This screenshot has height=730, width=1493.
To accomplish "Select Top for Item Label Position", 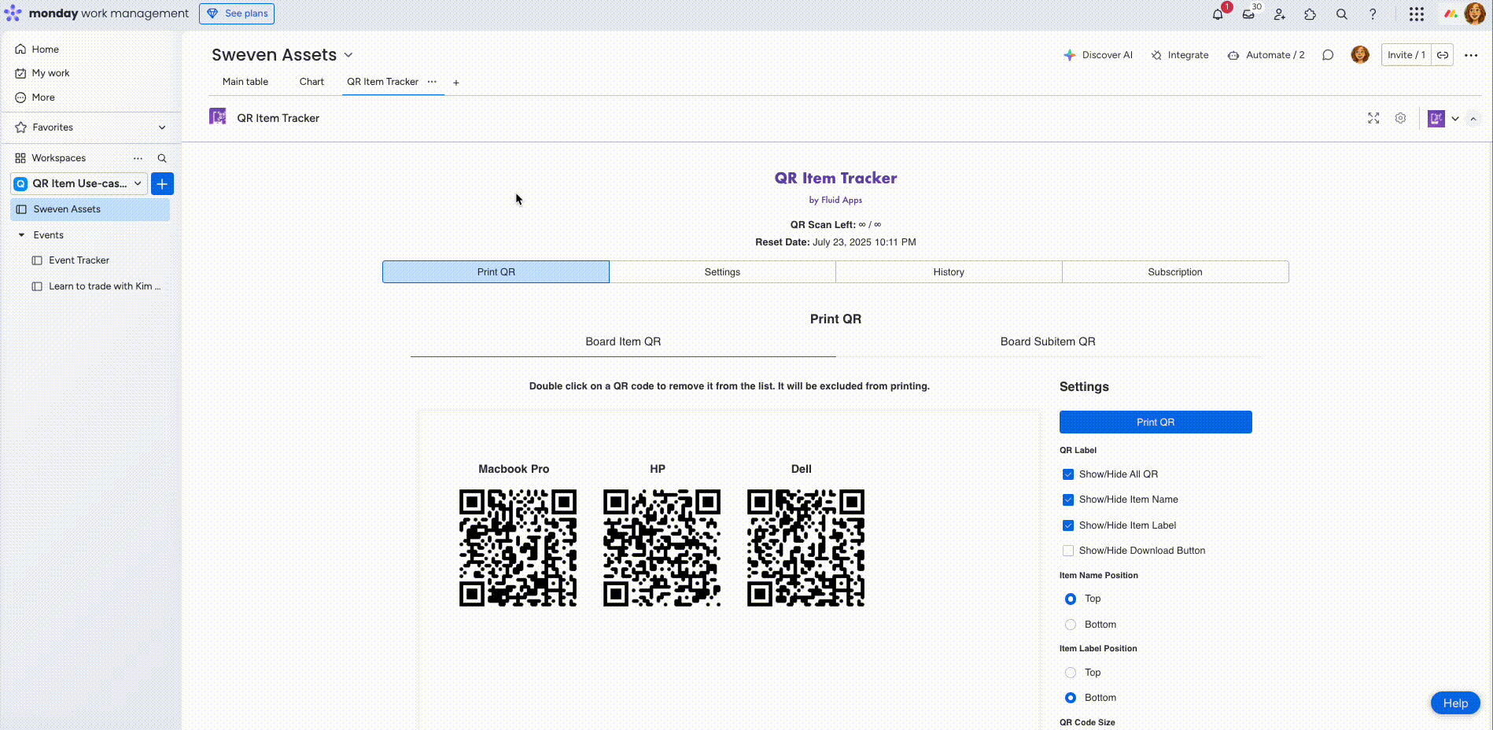I will click(1071, 673).
